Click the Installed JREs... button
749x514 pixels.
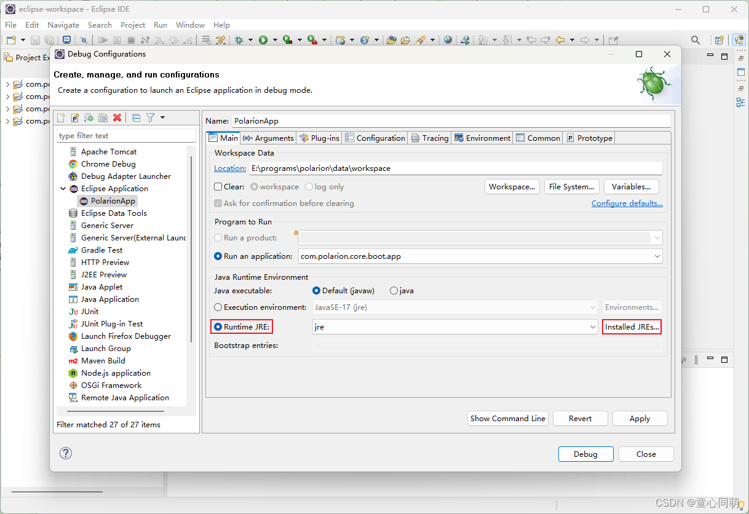pos(632,326)
